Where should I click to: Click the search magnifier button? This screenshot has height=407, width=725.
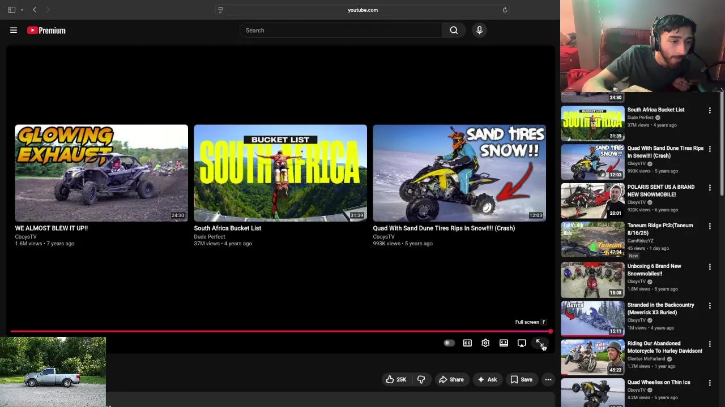pos(454,31)
